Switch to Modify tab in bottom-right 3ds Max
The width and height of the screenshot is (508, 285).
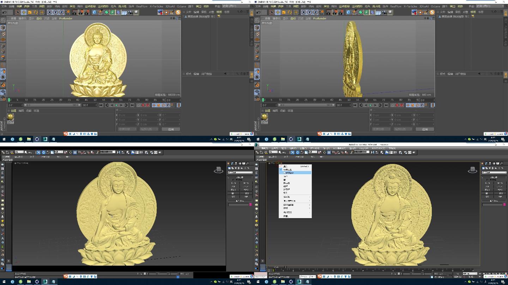click(486, 163)
